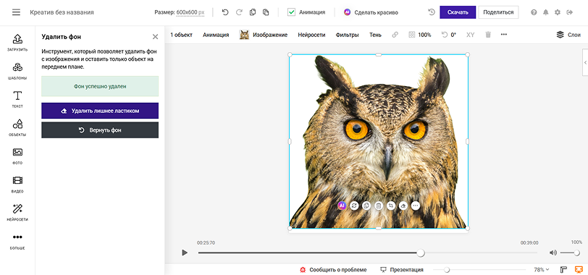The height and width of the screenshot is (275, 588).
Task: Click Поделиться share button
Action: [498, 12]
